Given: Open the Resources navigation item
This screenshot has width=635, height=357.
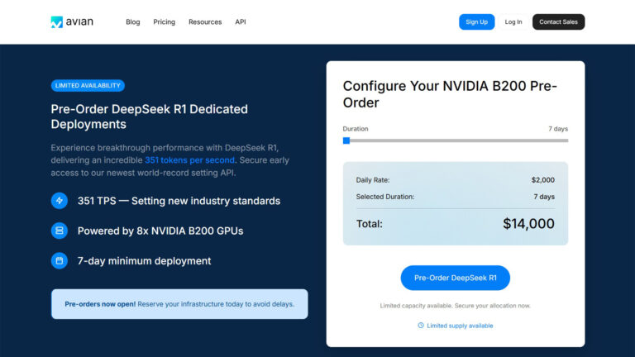Looking at the screenshot, I should click(x=204, y=22).
